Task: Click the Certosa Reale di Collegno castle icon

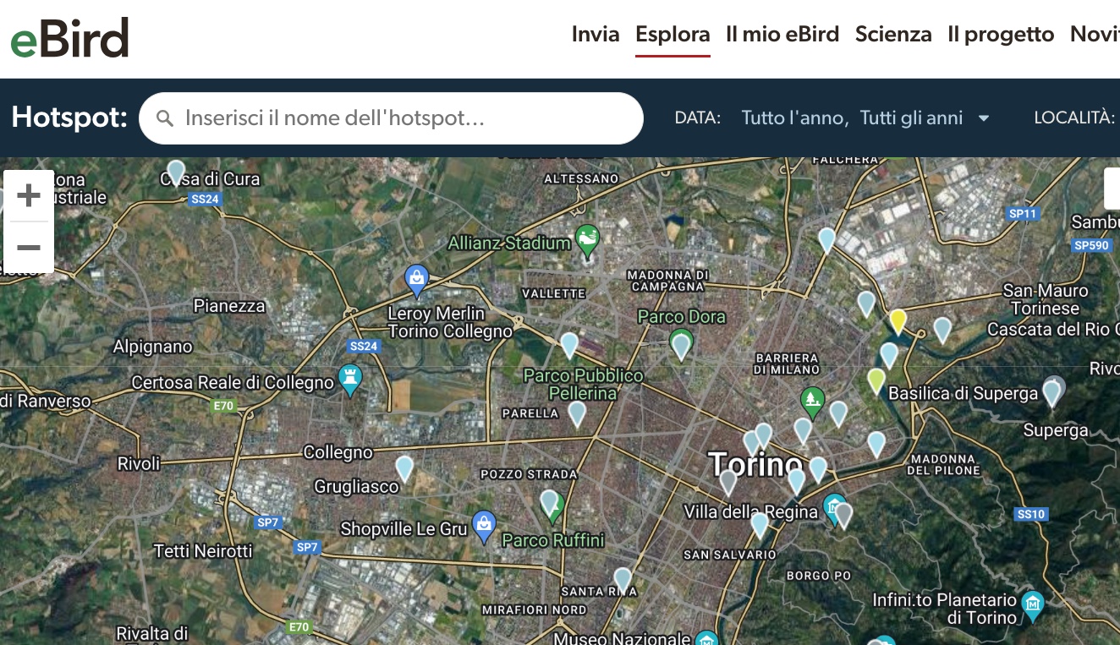Action: 349,378
